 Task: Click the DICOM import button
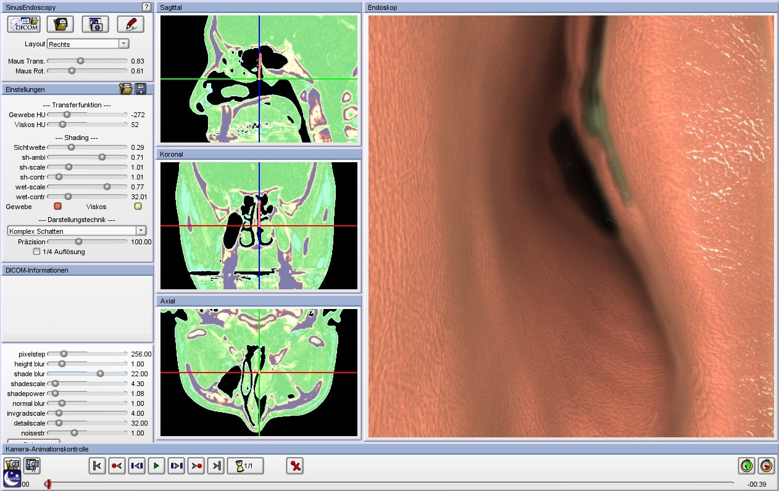pyautogui.click(x=24, y=24)
